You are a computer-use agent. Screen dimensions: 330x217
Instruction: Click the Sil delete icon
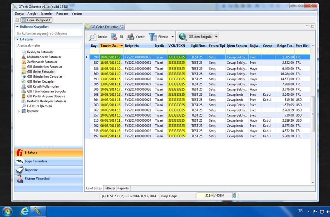coord(114,37)
